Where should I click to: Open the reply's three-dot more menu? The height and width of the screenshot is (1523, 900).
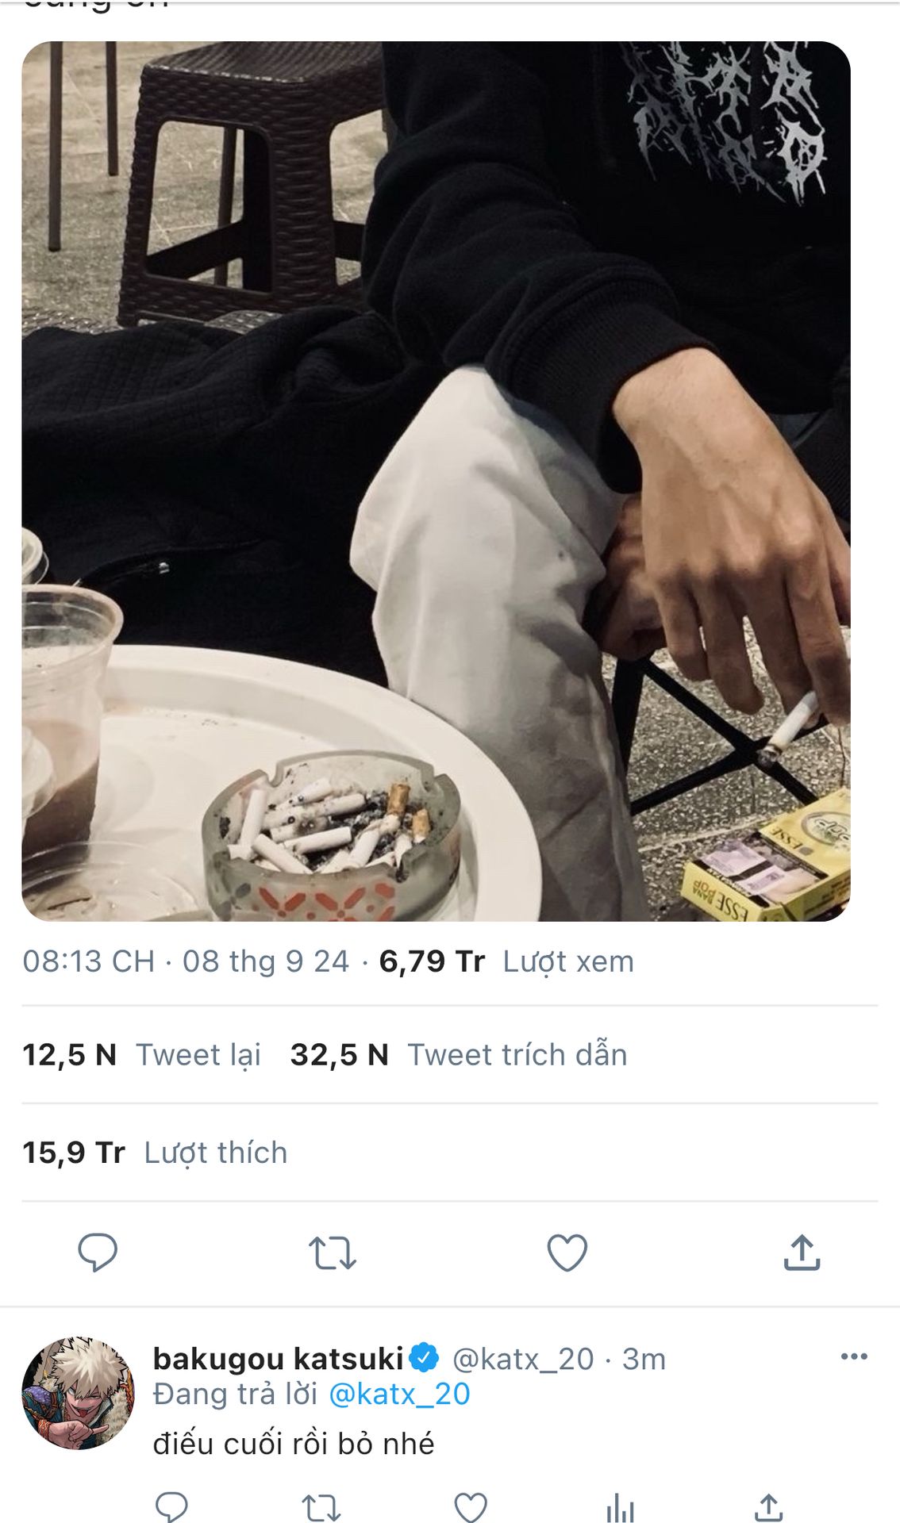(853, 1356)
